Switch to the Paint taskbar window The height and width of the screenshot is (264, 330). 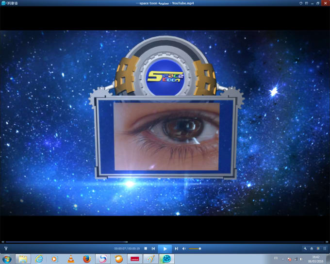coord(151,259)
